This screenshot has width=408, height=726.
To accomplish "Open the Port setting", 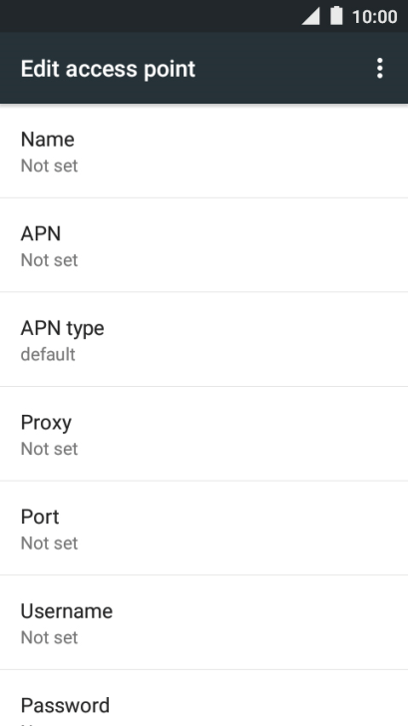I will (204, 529).
